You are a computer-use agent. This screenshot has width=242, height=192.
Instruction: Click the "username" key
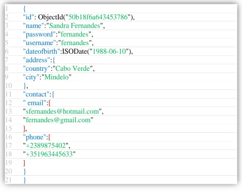[x=40, y=43]
